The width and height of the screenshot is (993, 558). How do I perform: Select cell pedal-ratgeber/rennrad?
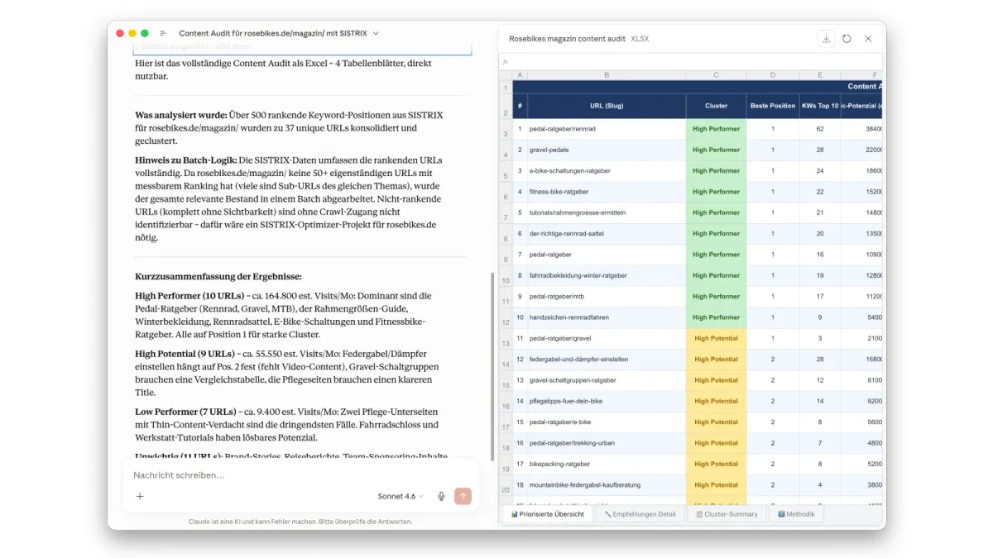[x=607, y=129]
